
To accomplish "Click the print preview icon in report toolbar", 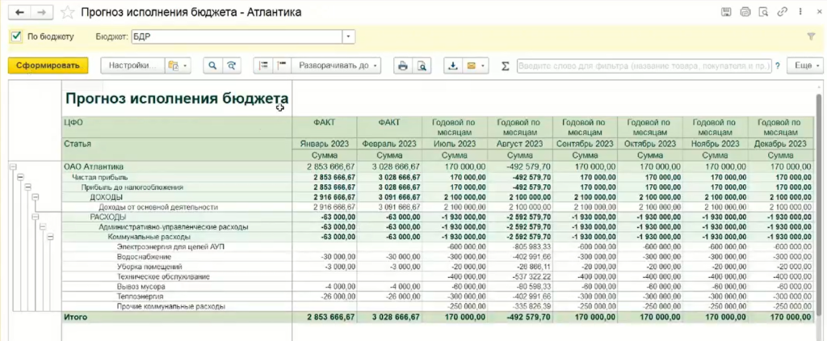I will [421, 65].
